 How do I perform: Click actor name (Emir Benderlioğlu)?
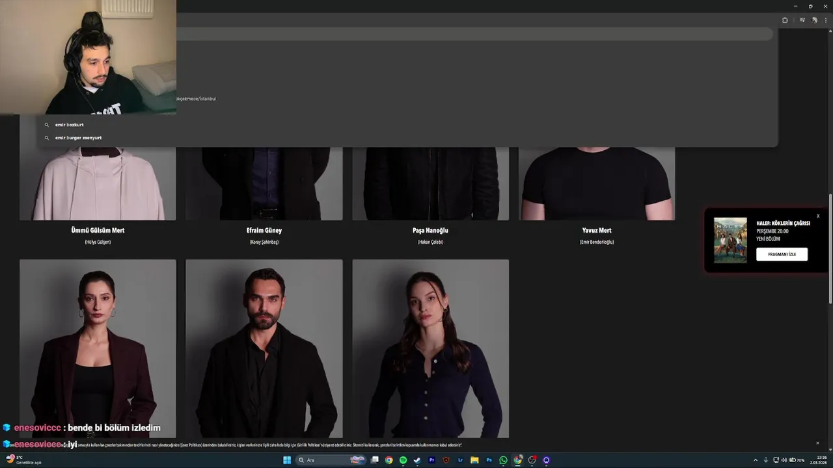coord(597,242)
